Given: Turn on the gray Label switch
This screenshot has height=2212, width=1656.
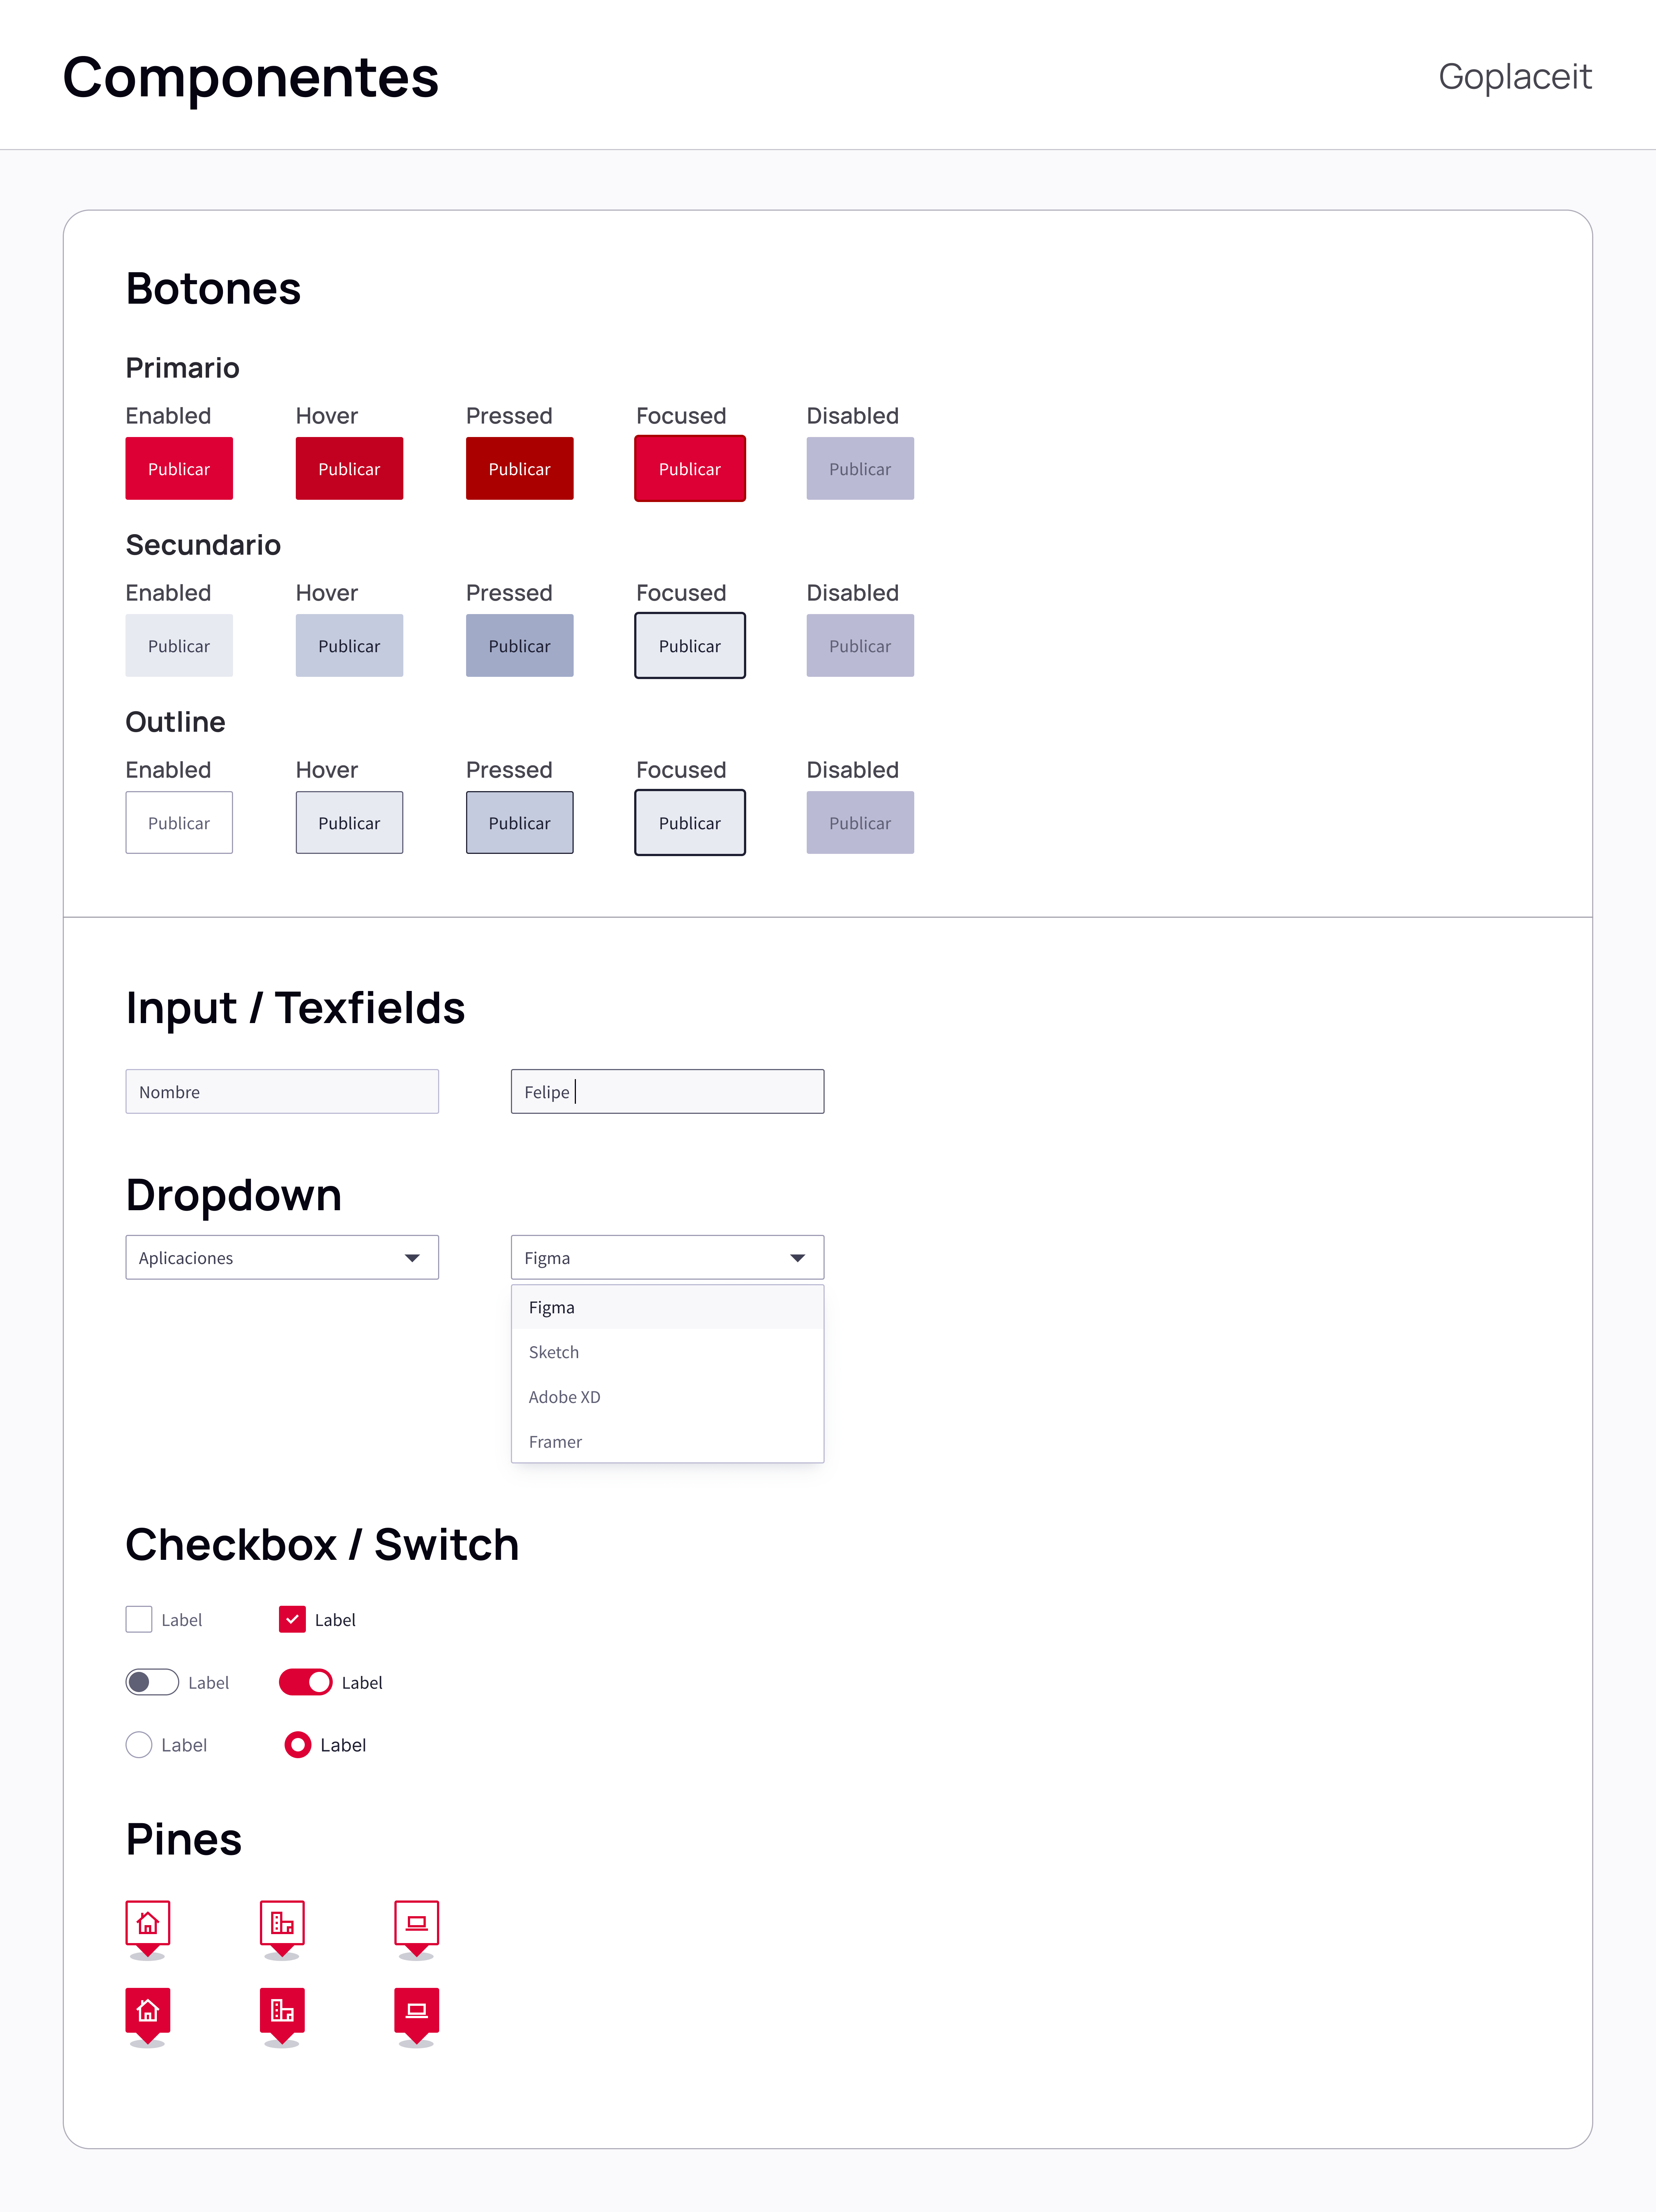Looking at the screenshot, I should [x=152, y=1682].
